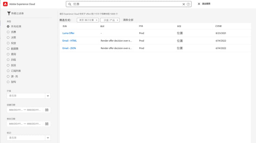Click the 清除全部 clear all button
Image resolution: width=256 pixels, height=143 pixels.
(x=128, y=20)
